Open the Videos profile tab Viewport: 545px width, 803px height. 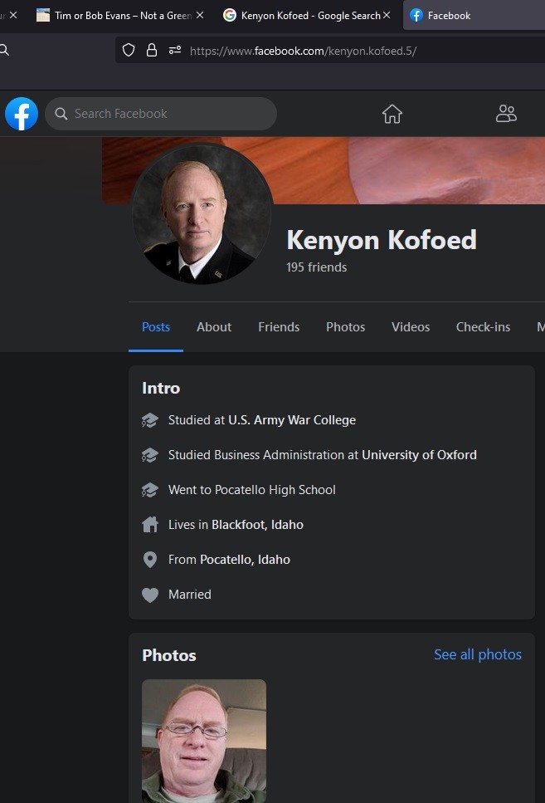pyautogui.click(x=411, y=327)
